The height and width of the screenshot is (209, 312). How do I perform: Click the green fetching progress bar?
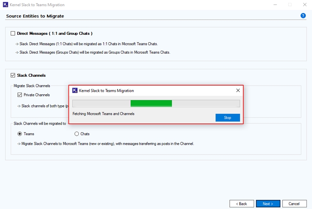coord(156,104)
